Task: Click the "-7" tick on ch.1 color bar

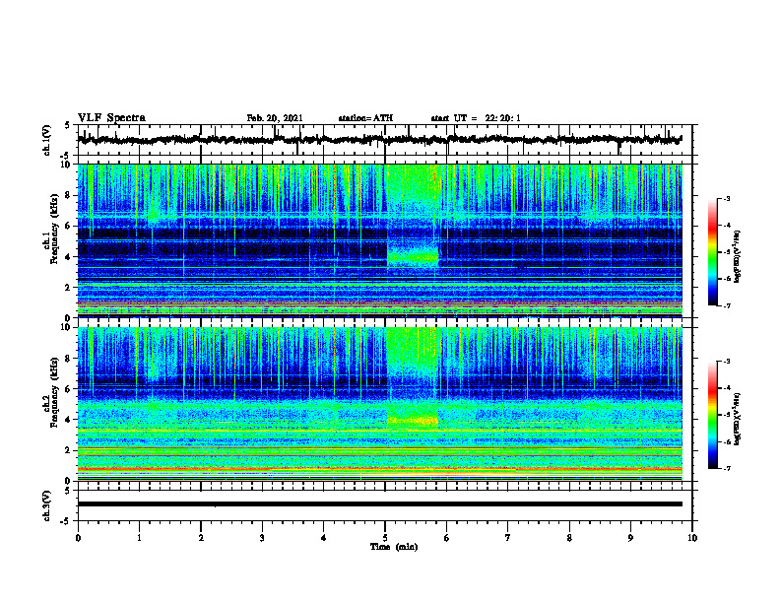Action: [x=727, y=305]
